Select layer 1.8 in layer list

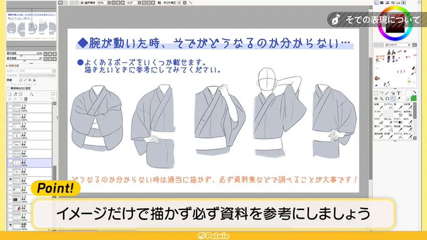click(x=30, y=135)
